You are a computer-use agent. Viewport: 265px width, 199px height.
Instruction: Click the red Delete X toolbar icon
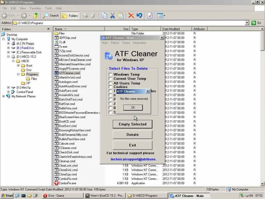point(131,16)
